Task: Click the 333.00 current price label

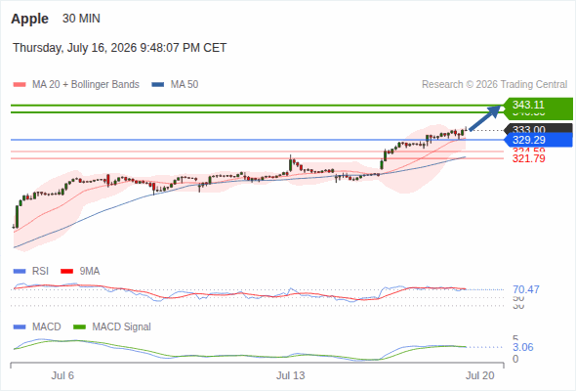Action: point(538,128)
